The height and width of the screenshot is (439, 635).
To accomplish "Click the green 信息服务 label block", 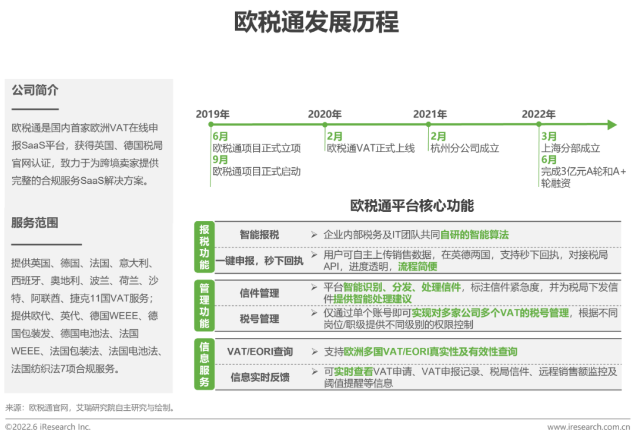I will [x=204, y=364].
